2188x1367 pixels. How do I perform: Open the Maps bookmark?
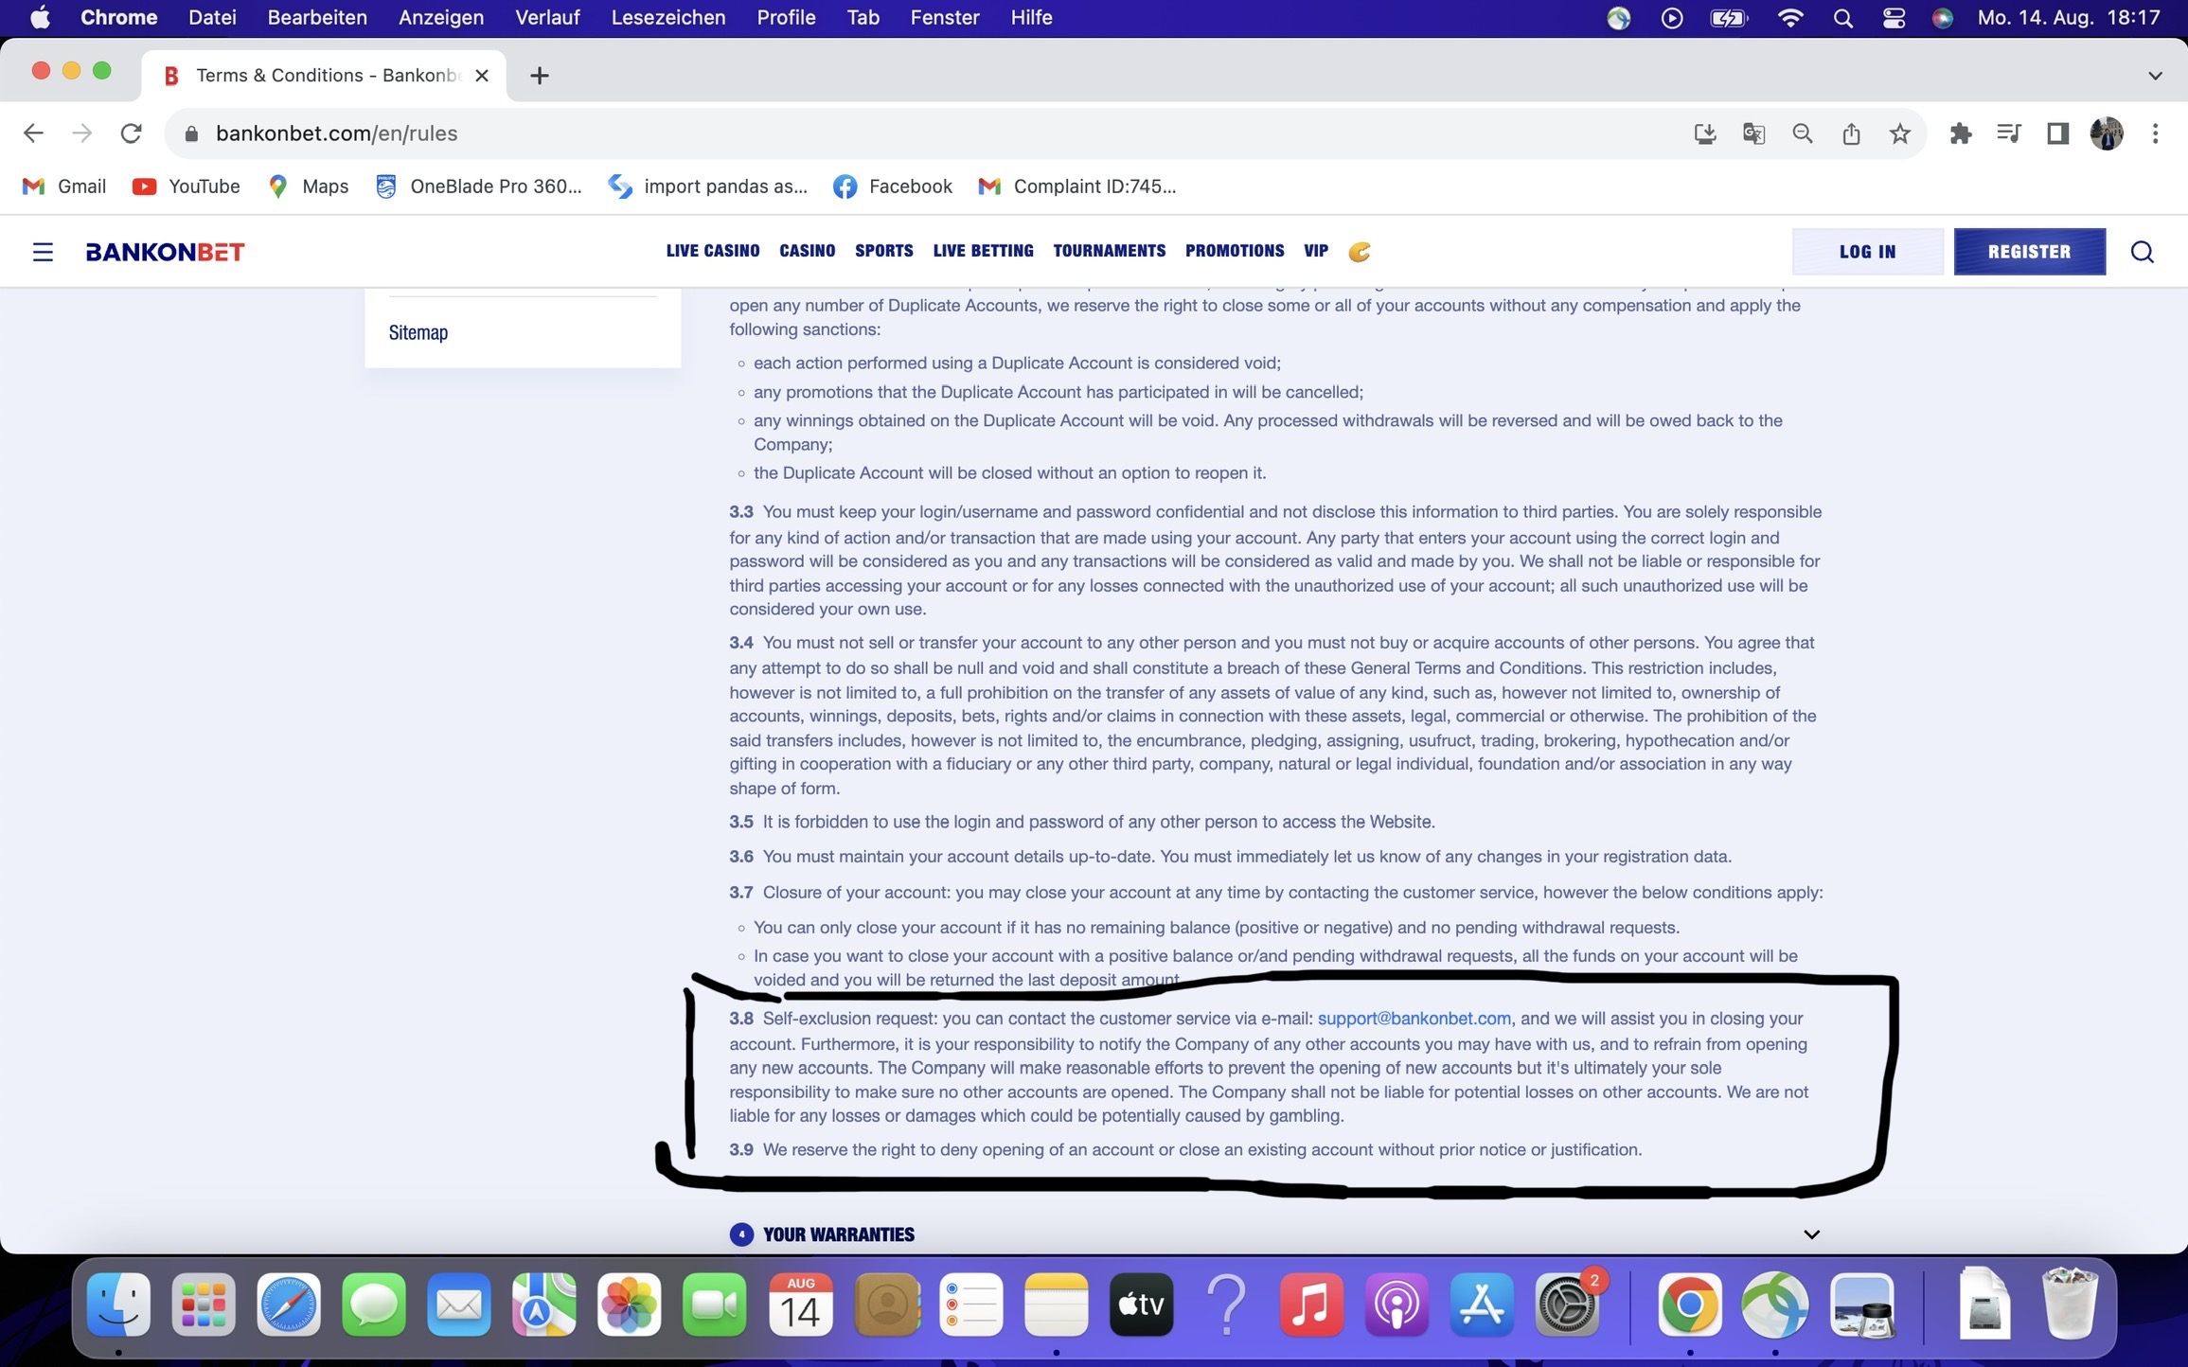pos(309,186)
